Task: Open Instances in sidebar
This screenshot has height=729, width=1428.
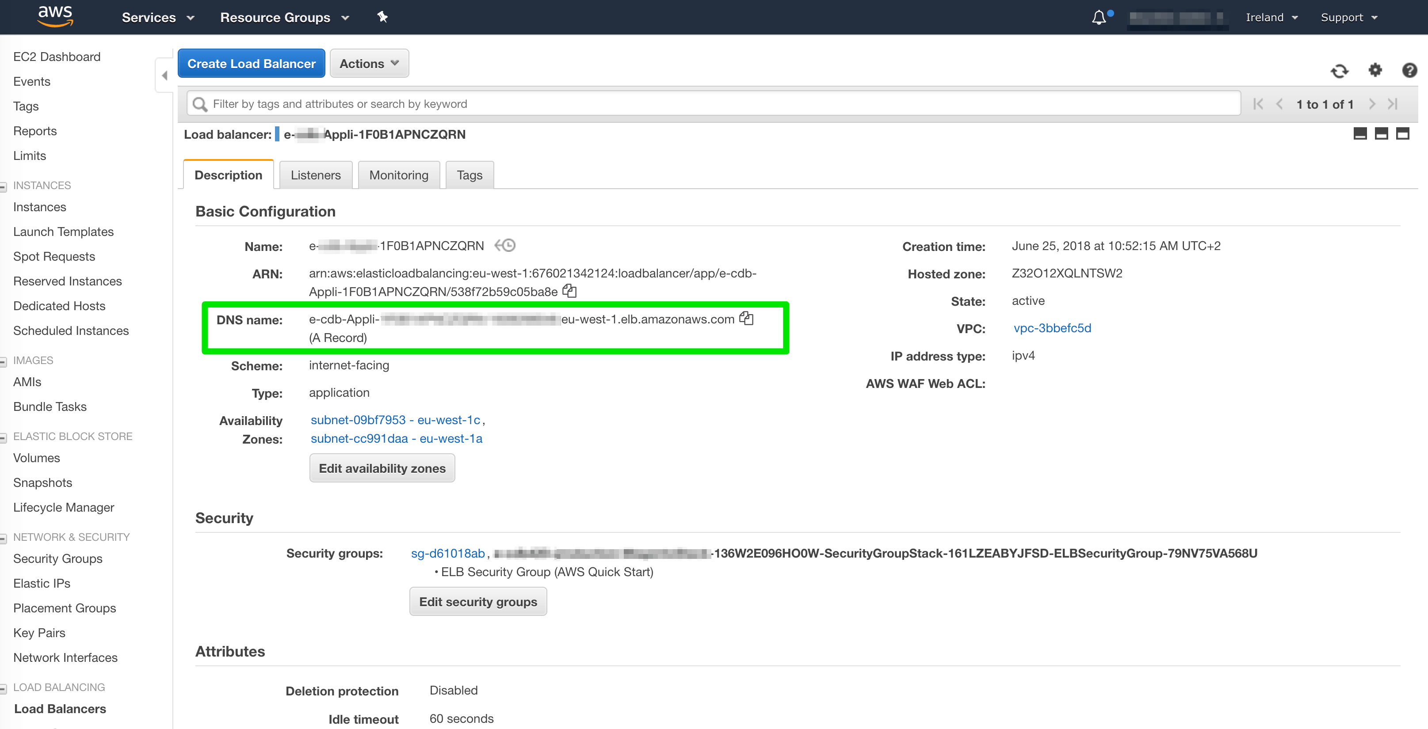Action: [x=39, y=207]
